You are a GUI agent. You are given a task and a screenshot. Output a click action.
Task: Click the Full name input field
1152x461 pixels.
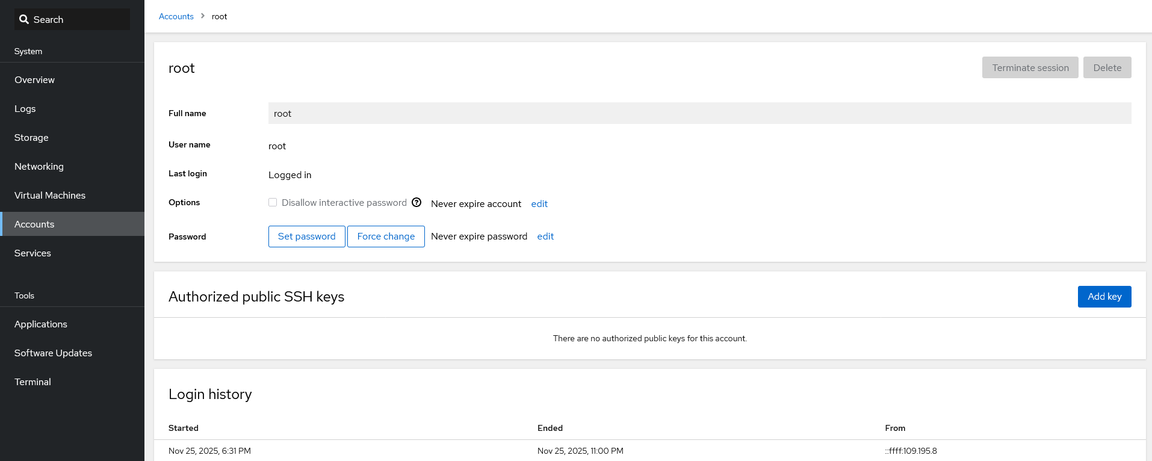[699, 113]
